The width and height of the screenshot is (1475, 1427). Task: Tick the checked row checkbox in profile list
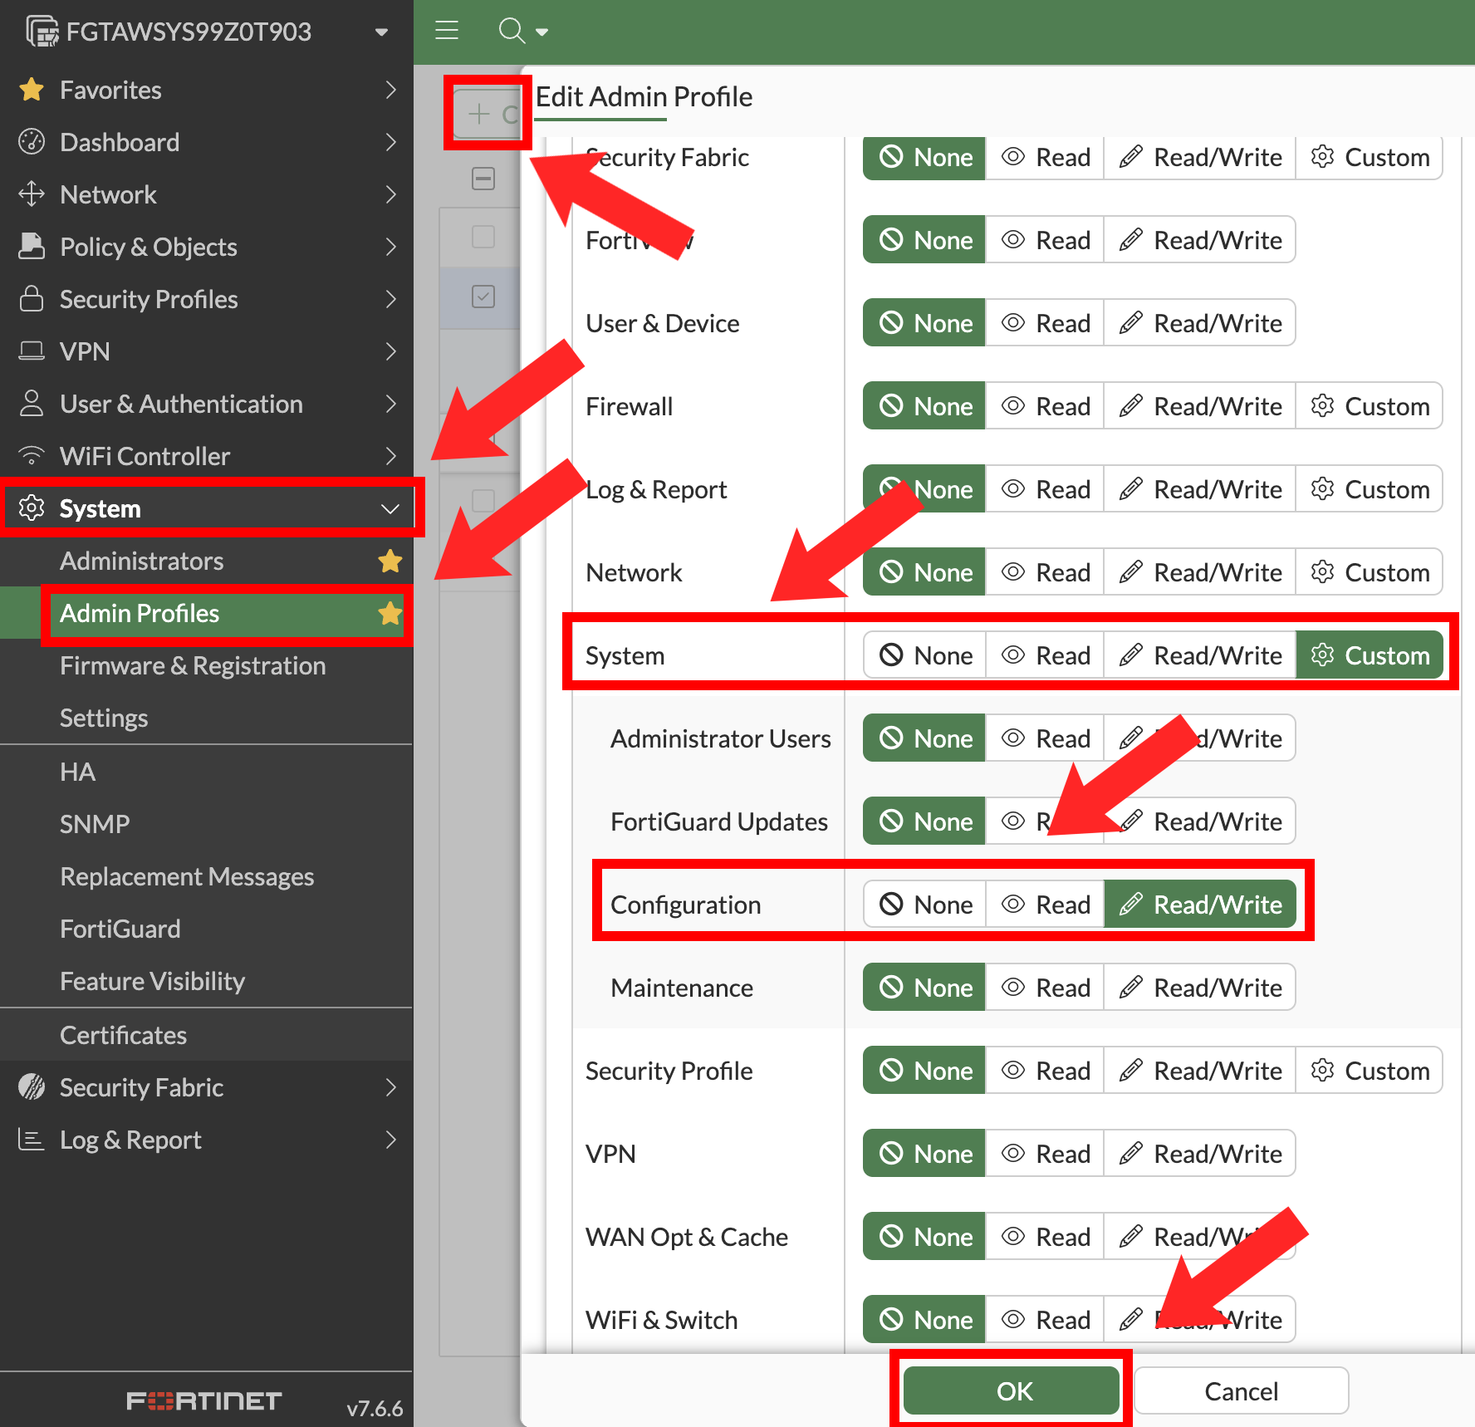[483, 297]
